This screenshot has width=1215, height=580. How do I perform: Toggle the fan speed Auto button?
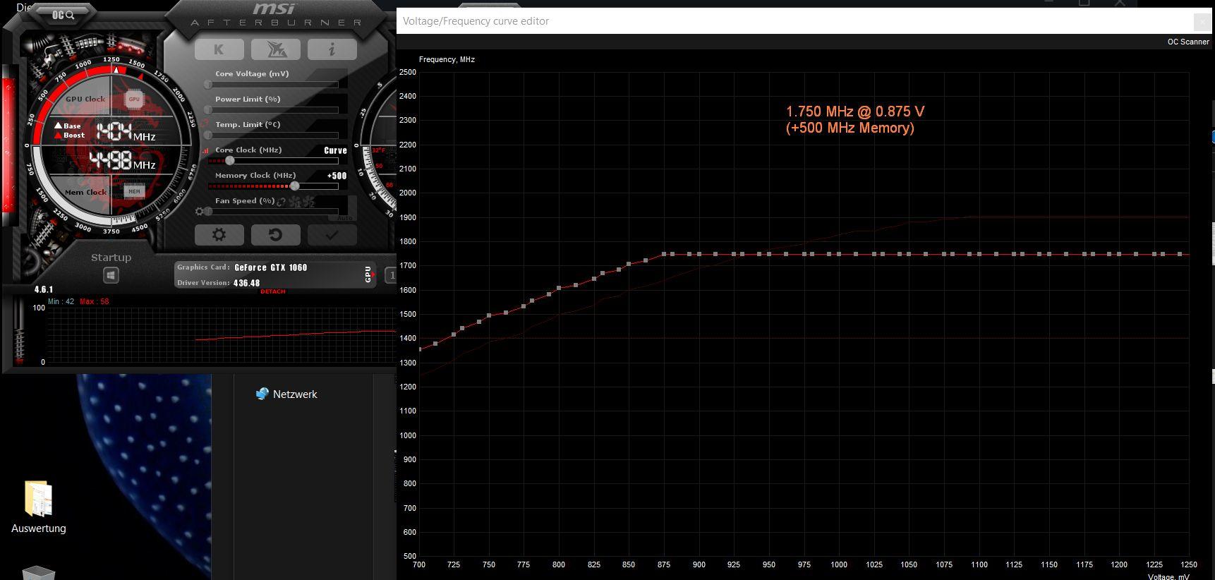tap(344, 218)
